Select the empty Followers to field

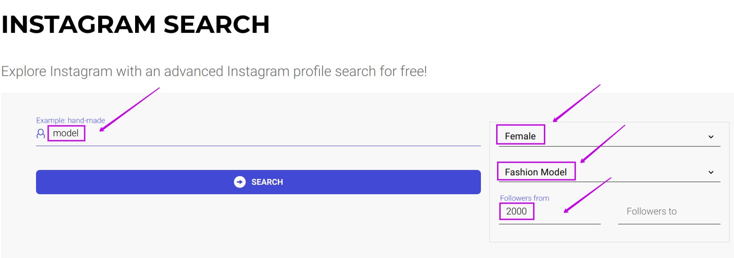click(669, 211)
